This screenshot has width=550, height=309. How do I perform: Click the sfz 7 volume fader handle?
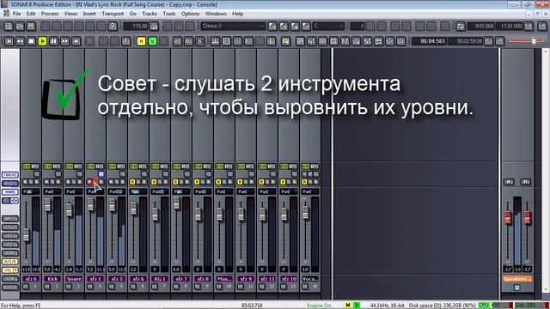[x=176, y=203]
